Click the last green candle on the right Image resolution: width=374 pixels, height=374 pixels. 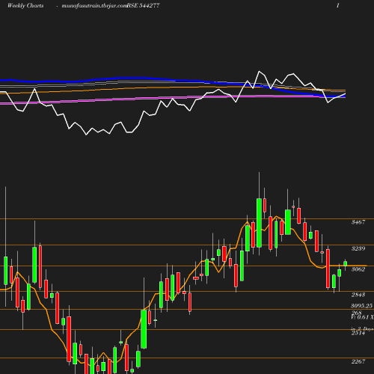[x=345, y=263]
